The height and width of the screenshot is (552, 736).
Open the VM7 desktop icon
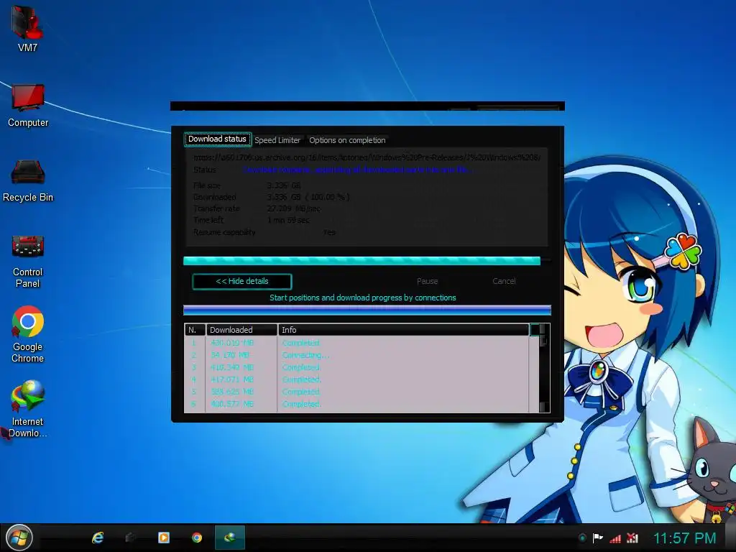(27, 28)
